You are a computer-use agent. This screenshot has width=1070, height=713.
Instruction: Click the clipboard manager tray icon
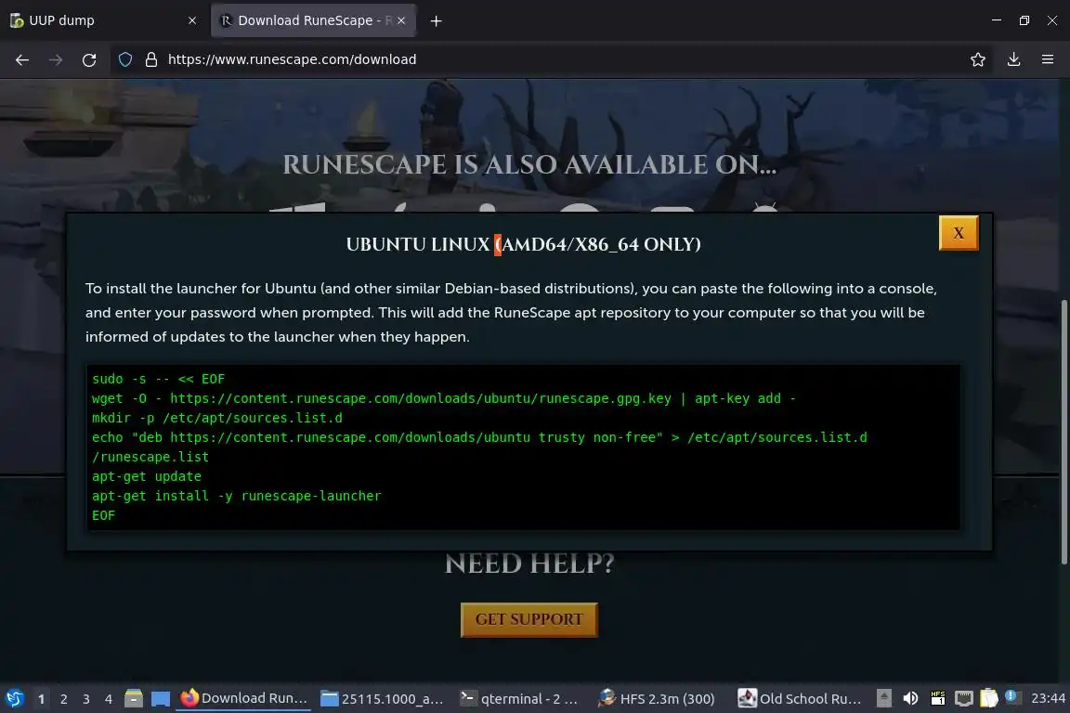point(989,698)
